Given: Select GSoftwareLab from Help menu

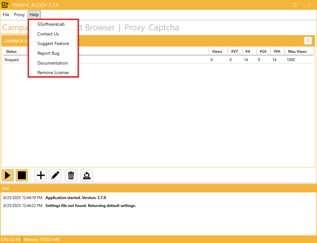Looking at the screenshot, I should point(51,24).
